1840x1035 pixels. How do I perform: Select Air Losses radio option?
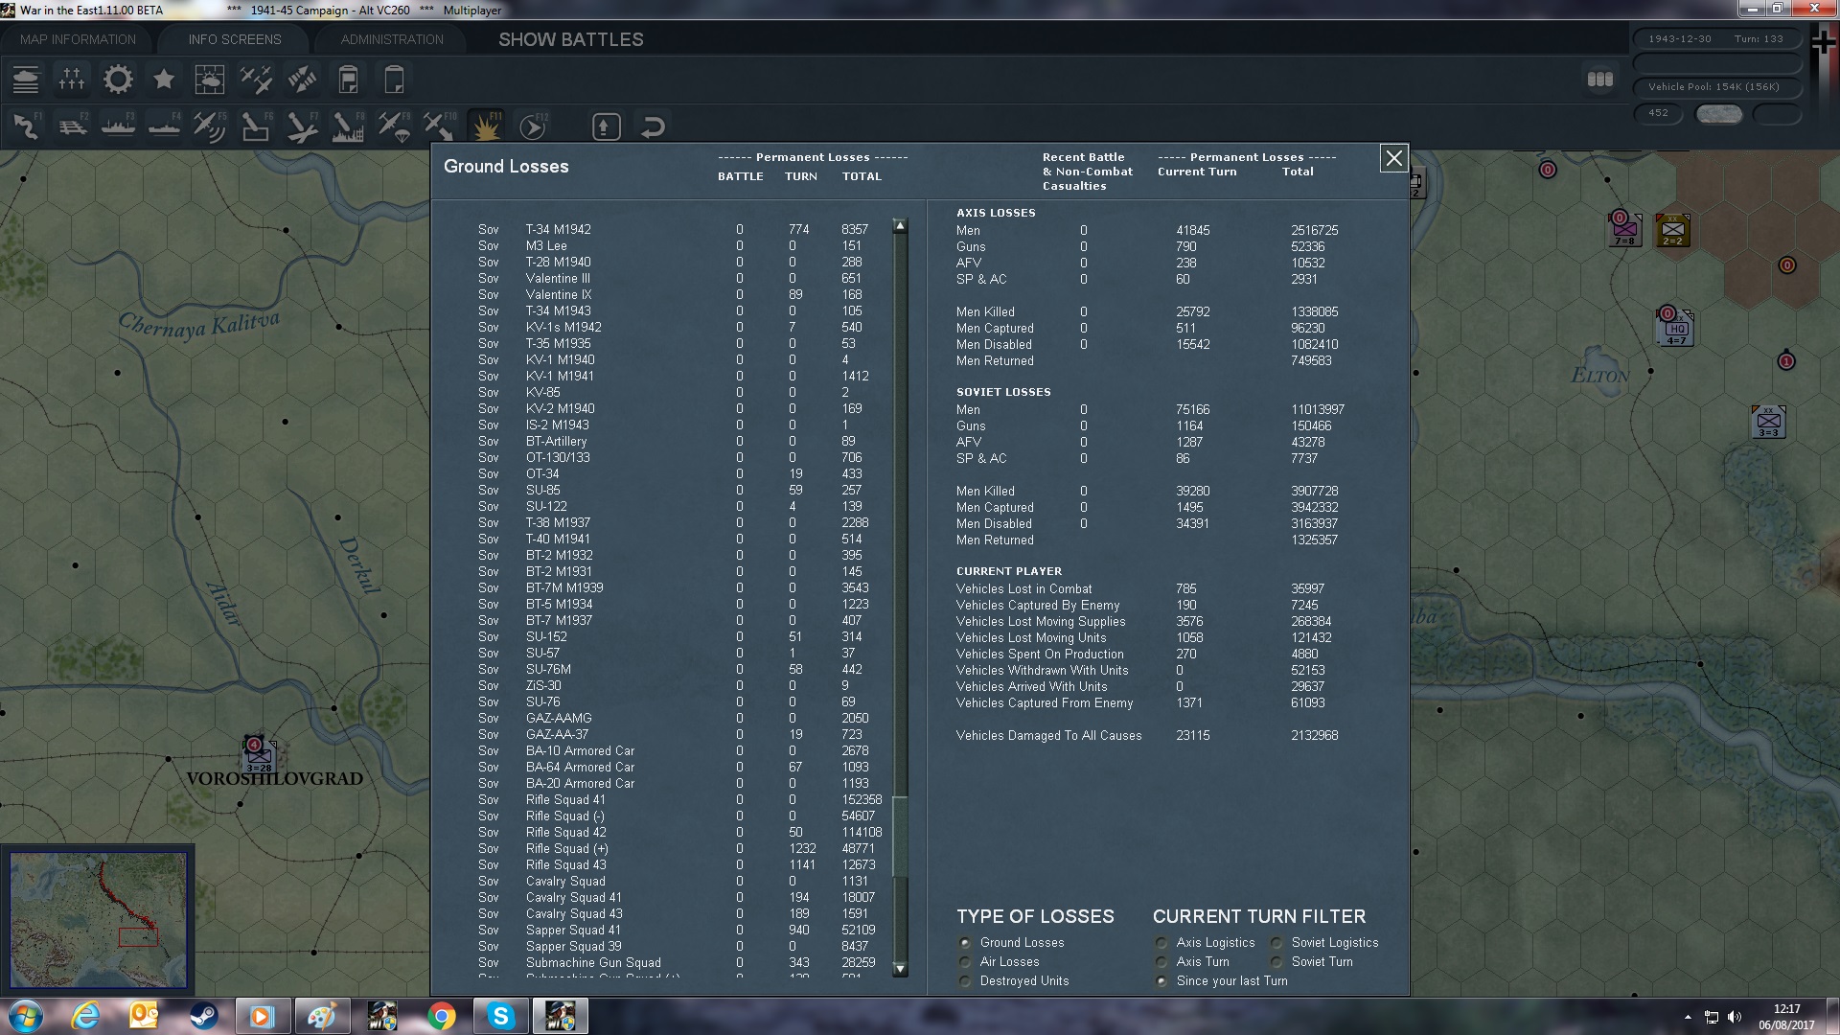tap(965, 961)
